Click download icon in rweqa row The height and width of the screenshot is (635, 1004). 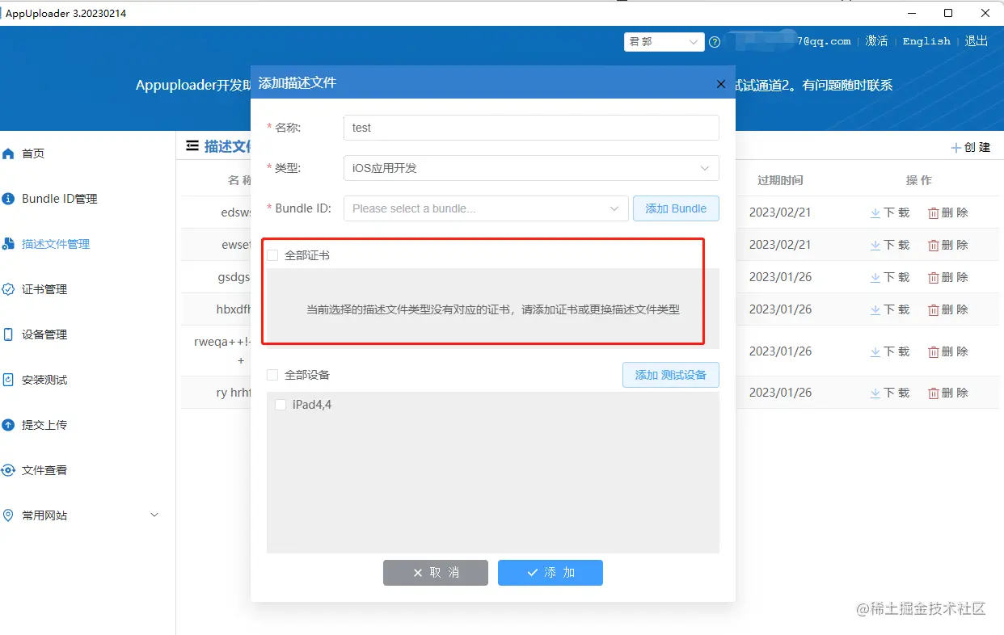point(875,351)
